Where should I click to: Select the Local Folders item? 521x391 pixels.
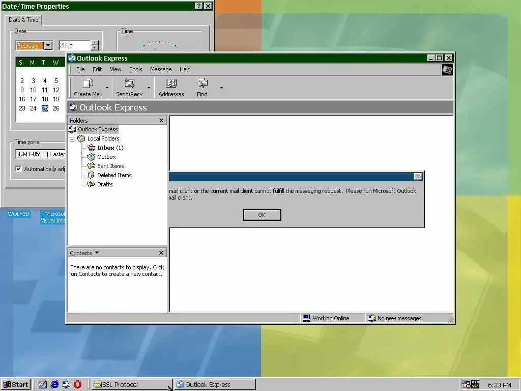pyautogui.click(x=103, y=138)
